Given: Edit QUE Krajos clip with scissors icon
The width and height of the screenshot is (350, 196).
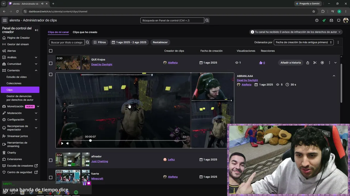Looking at the screenshot, I should click(315, 63).
